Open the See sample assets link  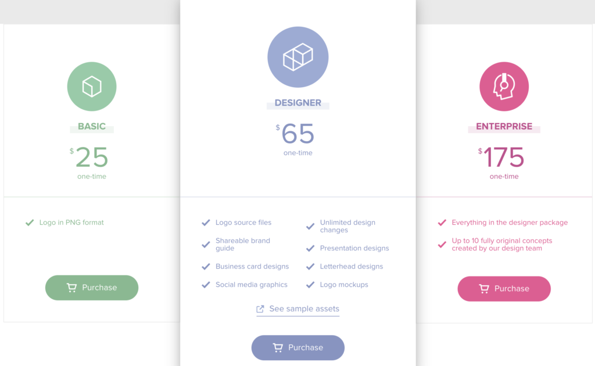coord(298,308)
